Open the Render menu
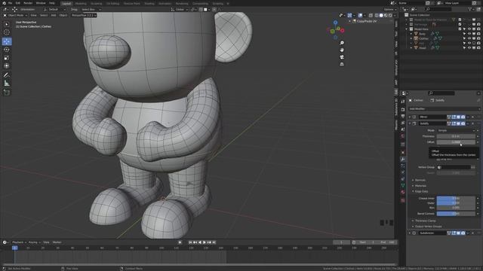Screen dimensions: 483x271 [x=28, y=3]
